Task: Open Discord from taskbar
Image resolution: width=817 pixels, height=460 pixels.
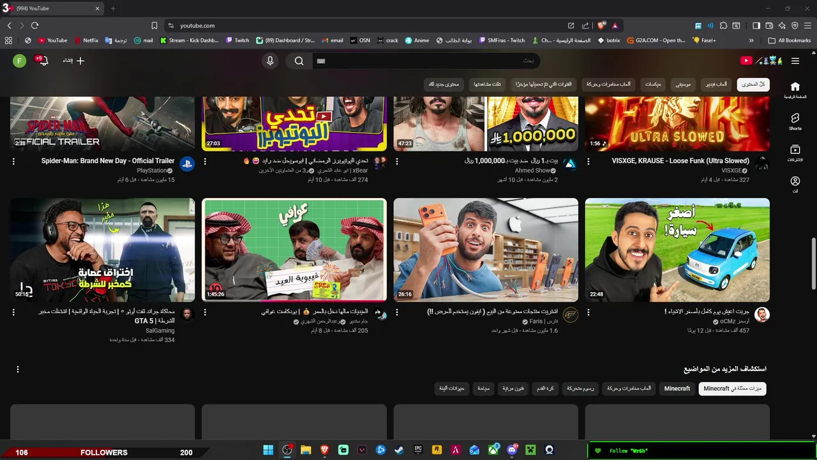Action: [x=512, y=450]
